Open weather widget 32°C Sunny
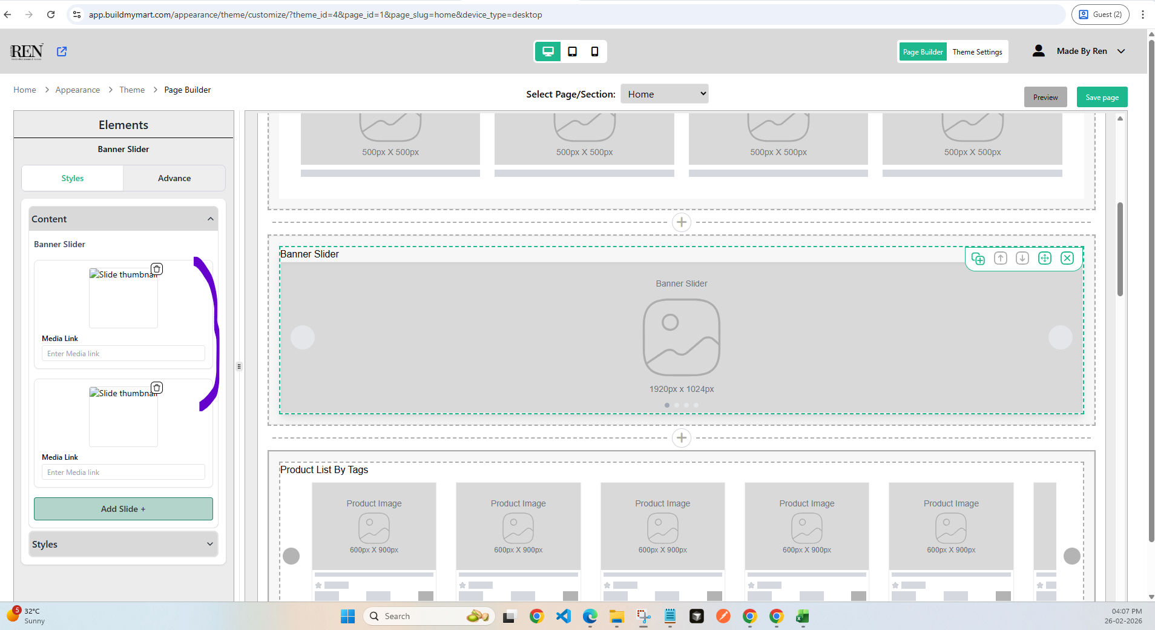1155x630 pixels. [27, 615]
